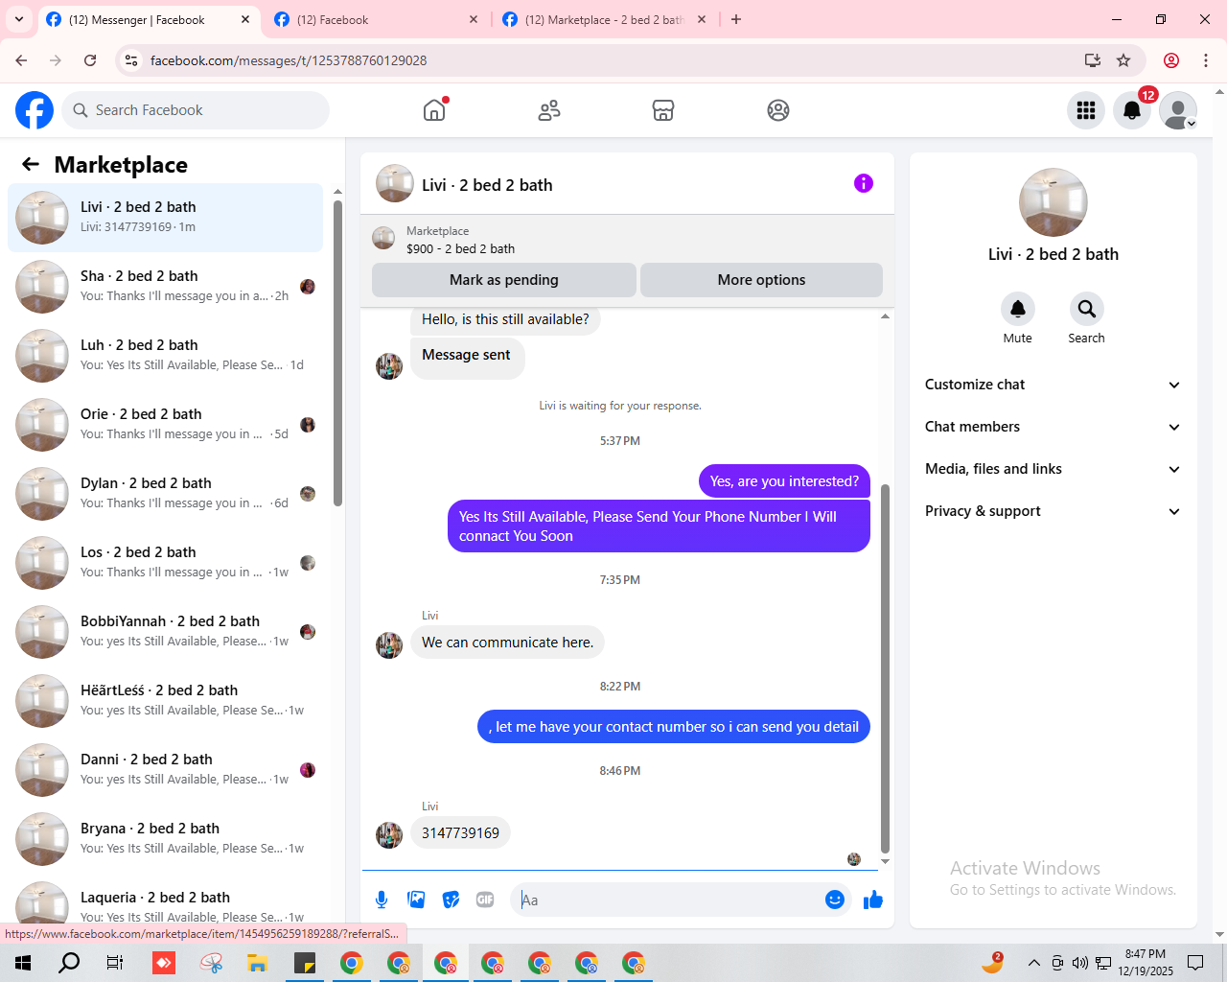
Task: Expand the Chat members section
Action: click(1053, 427)
